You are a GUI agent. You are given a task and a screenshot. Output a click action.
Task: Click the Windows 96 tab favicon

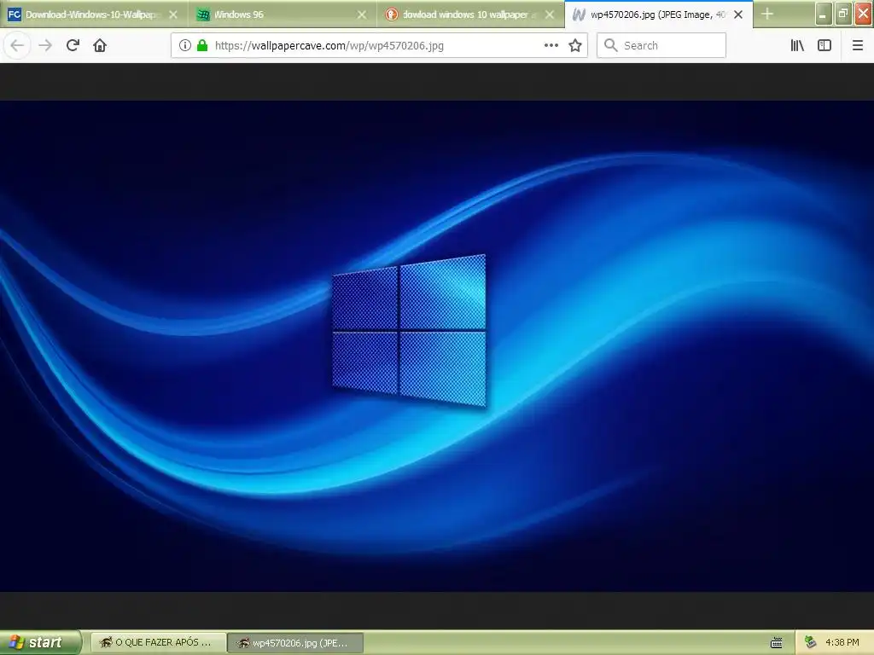pyautogui.click(x=203, y=14)
